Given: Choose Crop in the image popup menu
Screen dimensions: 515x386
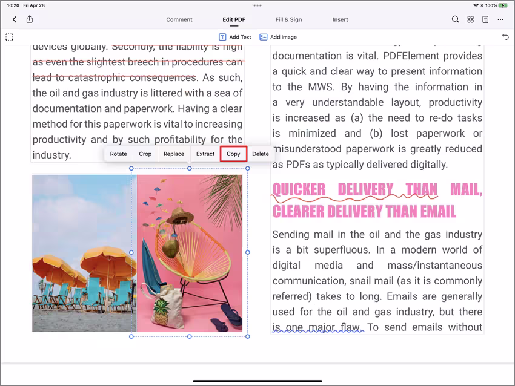Looking at the screenshot, I should click(145, 154).
